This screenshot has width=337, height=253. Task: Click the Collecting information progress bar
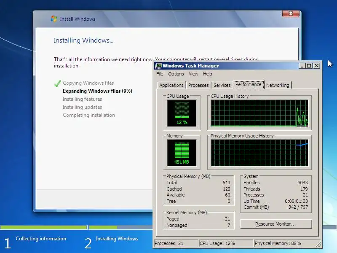44,227
